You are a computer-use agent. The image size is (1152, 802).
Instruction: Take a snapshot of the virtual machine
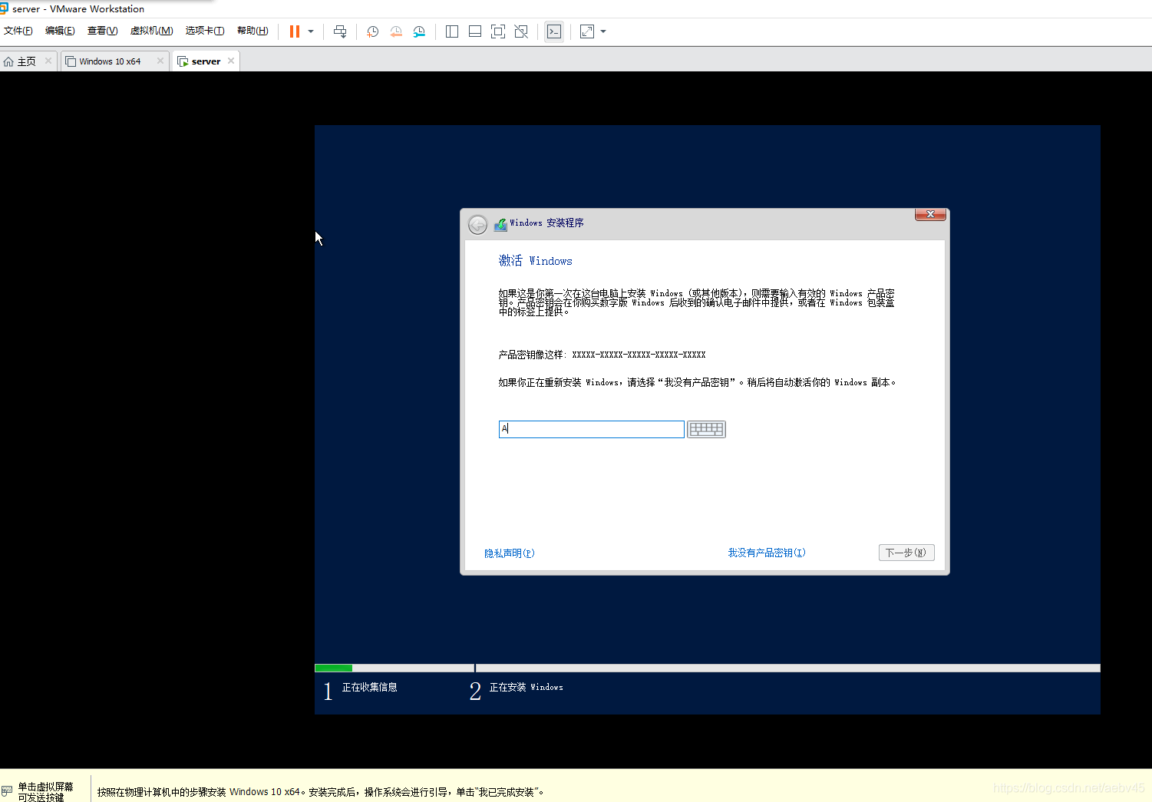373,31
